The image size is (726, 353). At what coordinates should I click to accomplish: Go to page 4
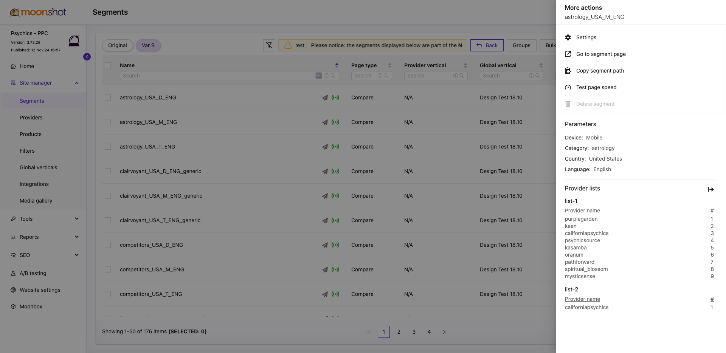pos(429,332)
